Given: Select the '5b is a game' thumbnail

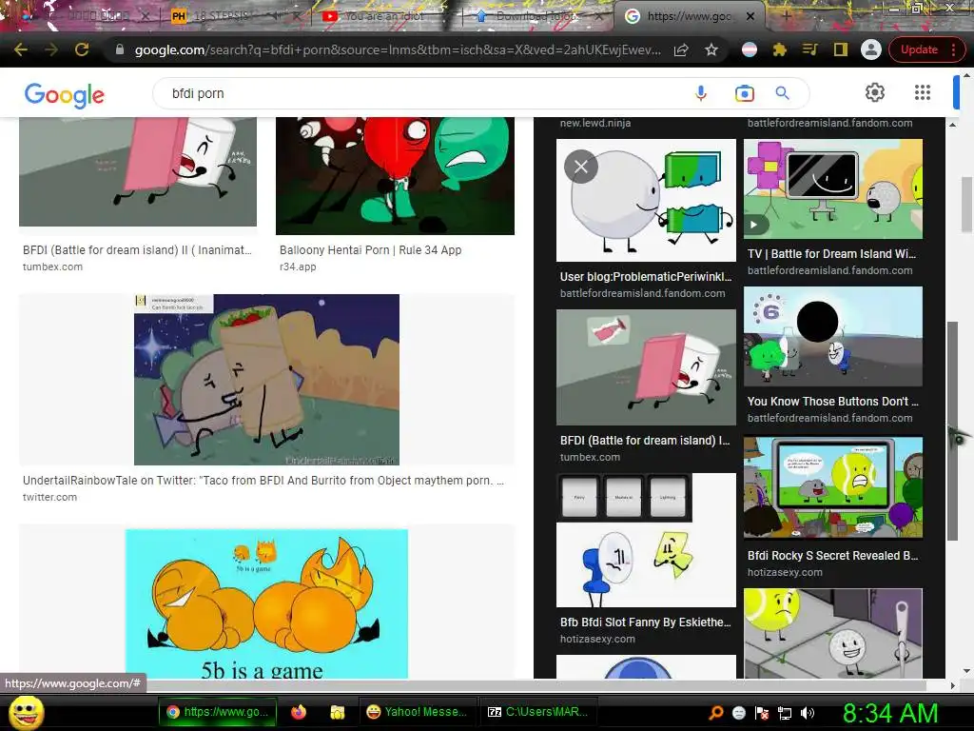Looking at the screenshot, I should click(x=266, y=603).
